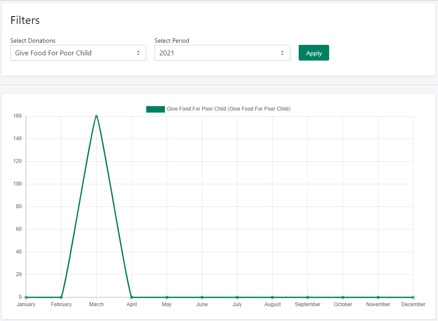Image resolution: width=438 pixels, height=321 pixels.
Task: Click the August data point
Action: point(273,297)
